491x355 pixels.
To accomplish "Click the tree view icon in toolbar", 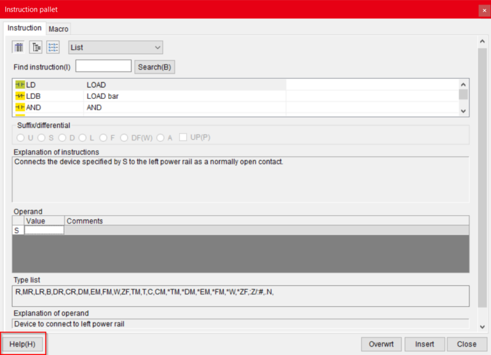I will coord(36,47).
